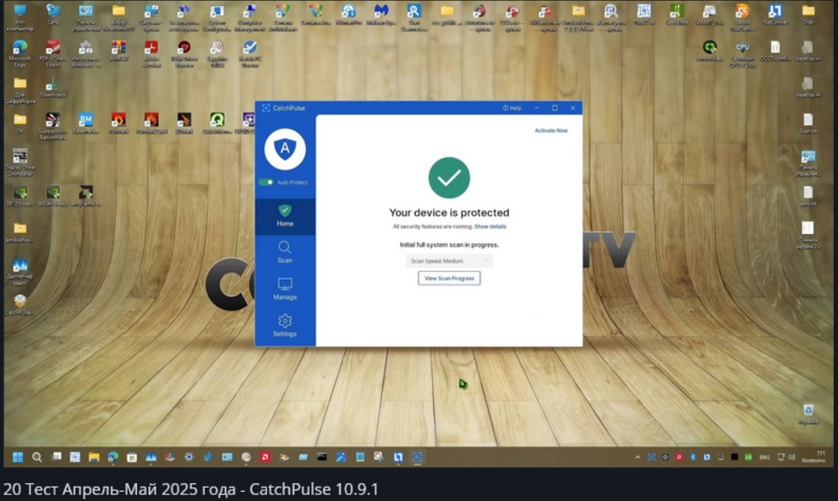Click the View Scan Progress button
838x501 pixels.
(x=449, y=278)
